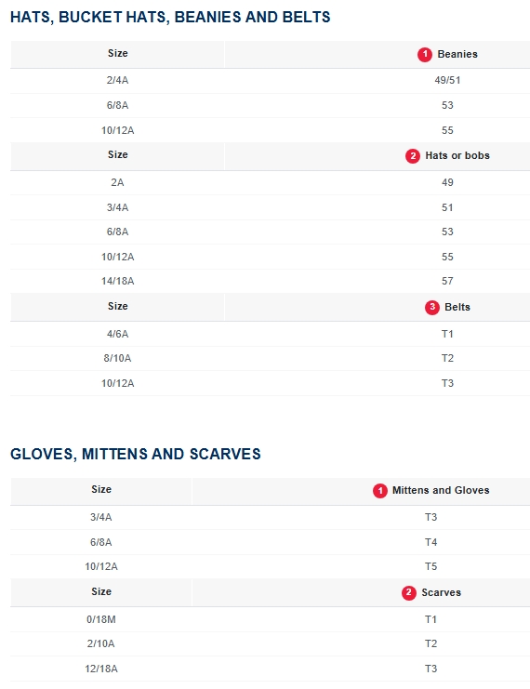
Task: Click the red number 2 badge beside Hats or bobs
Action: pos(413,156)
